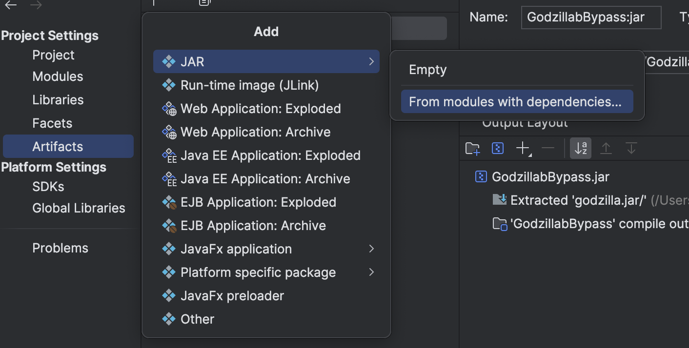Expand the JAR submenu arrow
Screen dimensions: 689x348
371,62
